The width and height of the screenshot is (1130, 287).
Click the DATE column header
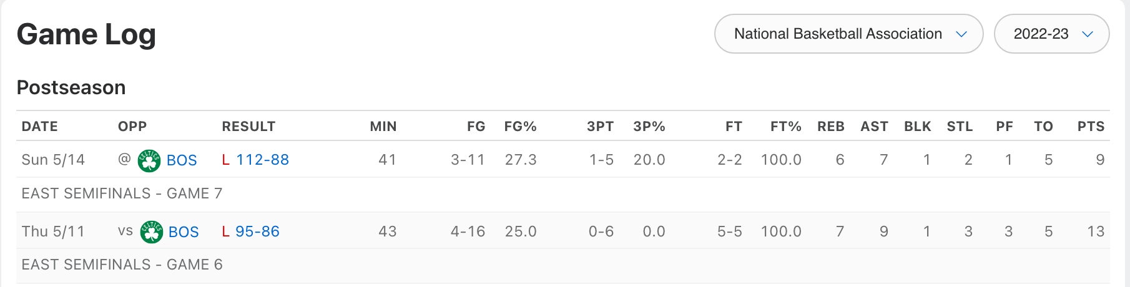(x=39, y=127)
